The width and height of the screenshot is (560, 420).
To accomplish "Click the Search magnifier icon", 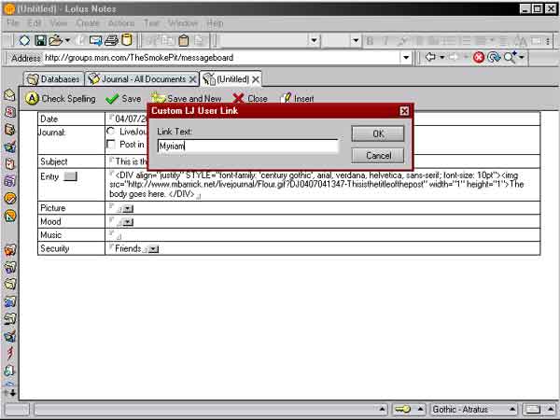I will coord(510,57).
